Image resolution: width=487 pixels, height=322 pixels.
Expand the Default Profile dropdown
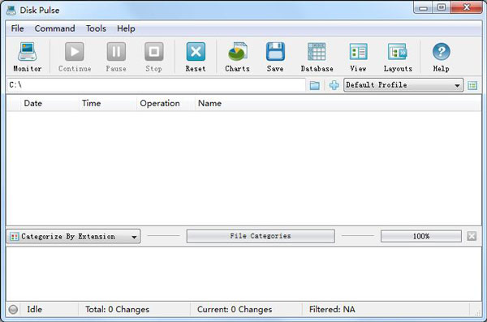(x=403, y=85)
